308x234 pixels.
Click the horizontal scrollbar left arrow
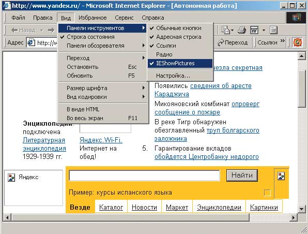point(7,217)
